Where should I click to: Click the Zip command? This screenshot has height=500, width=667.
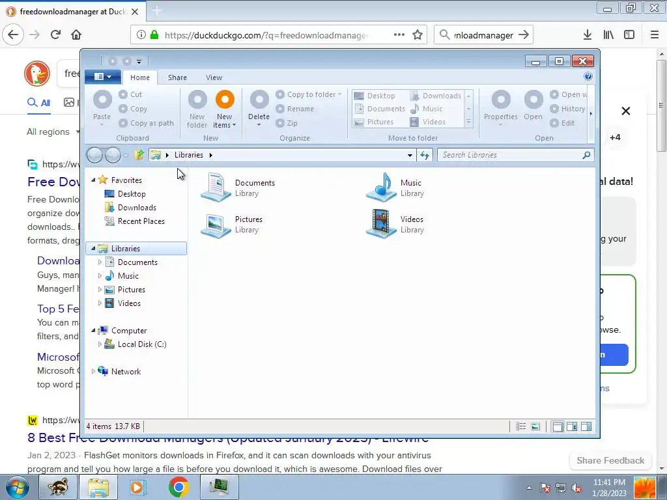point(287,123)
